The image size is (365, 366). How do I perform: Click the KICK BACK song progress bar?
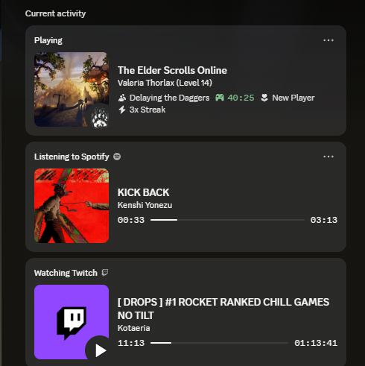point(227,220)
